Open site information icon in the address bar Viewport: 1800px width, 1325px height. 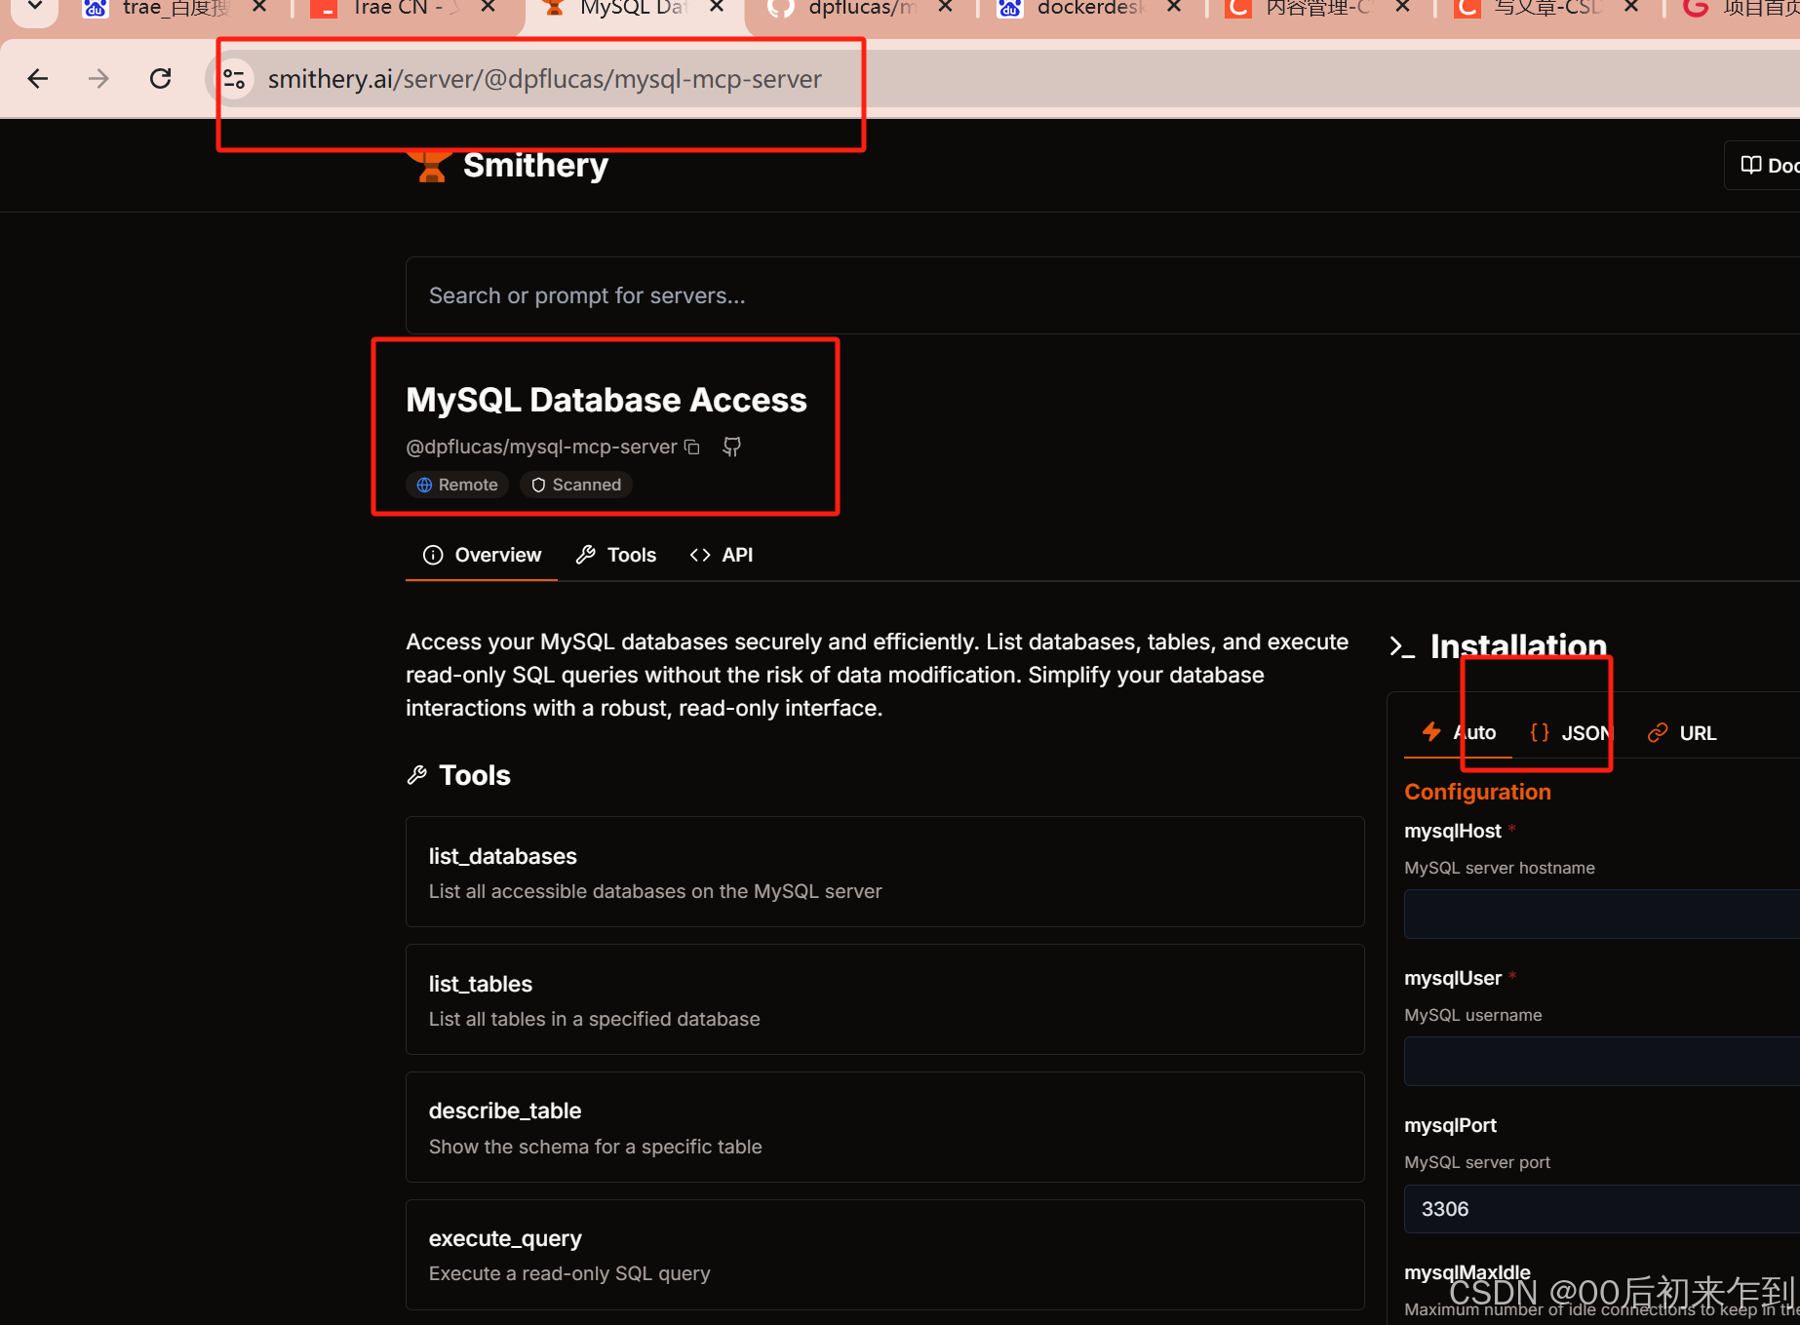233,78
